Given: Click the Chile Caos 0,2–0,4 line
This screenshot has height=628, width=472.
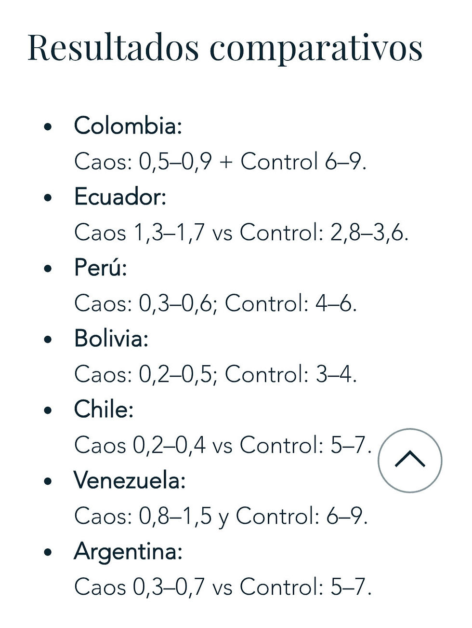Looking at the screenshot, I should pos(223,445).
